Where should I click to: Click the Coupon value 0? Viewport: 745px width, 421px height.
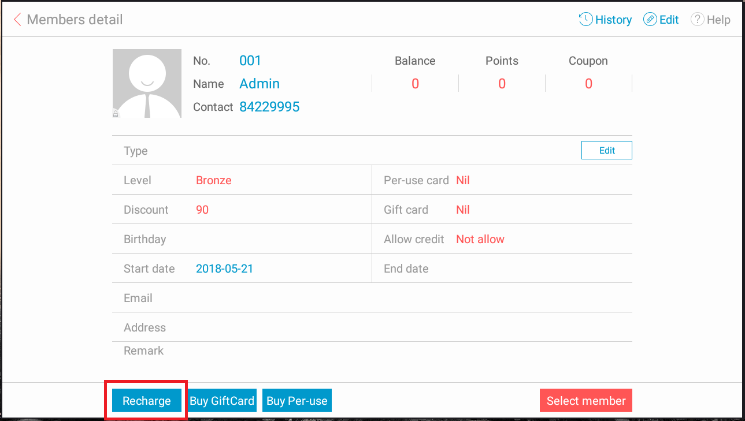tap(588, 84)
